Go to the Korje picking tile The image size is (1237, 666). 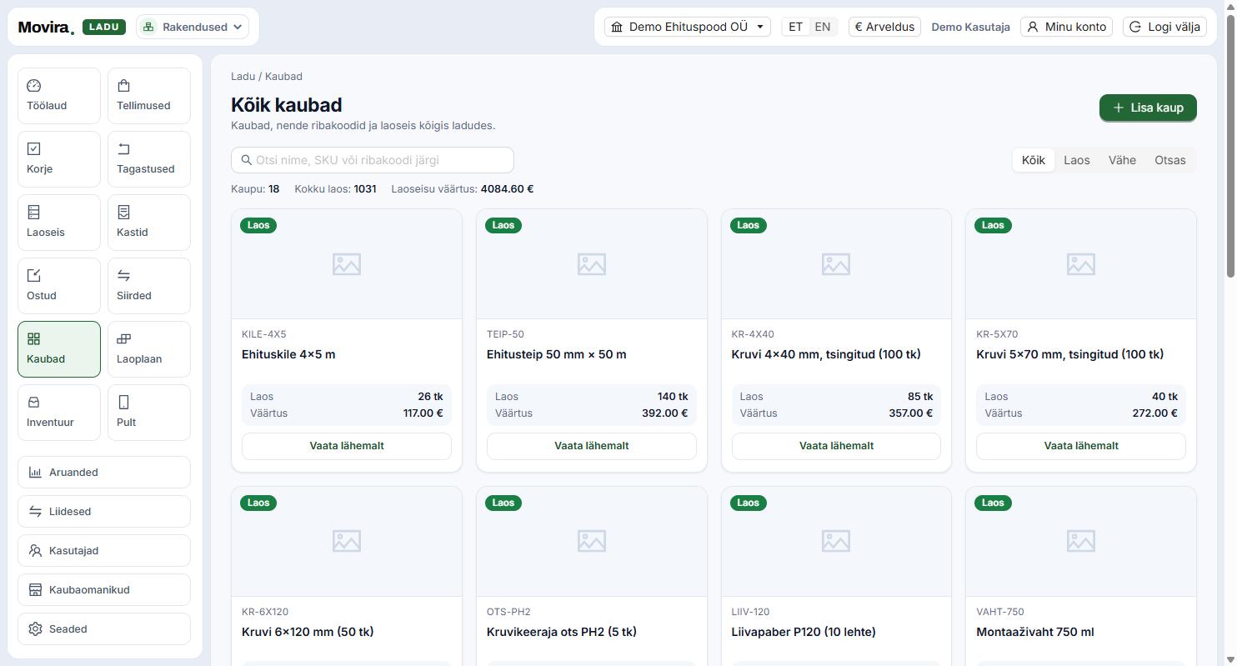tap(59, 159)
